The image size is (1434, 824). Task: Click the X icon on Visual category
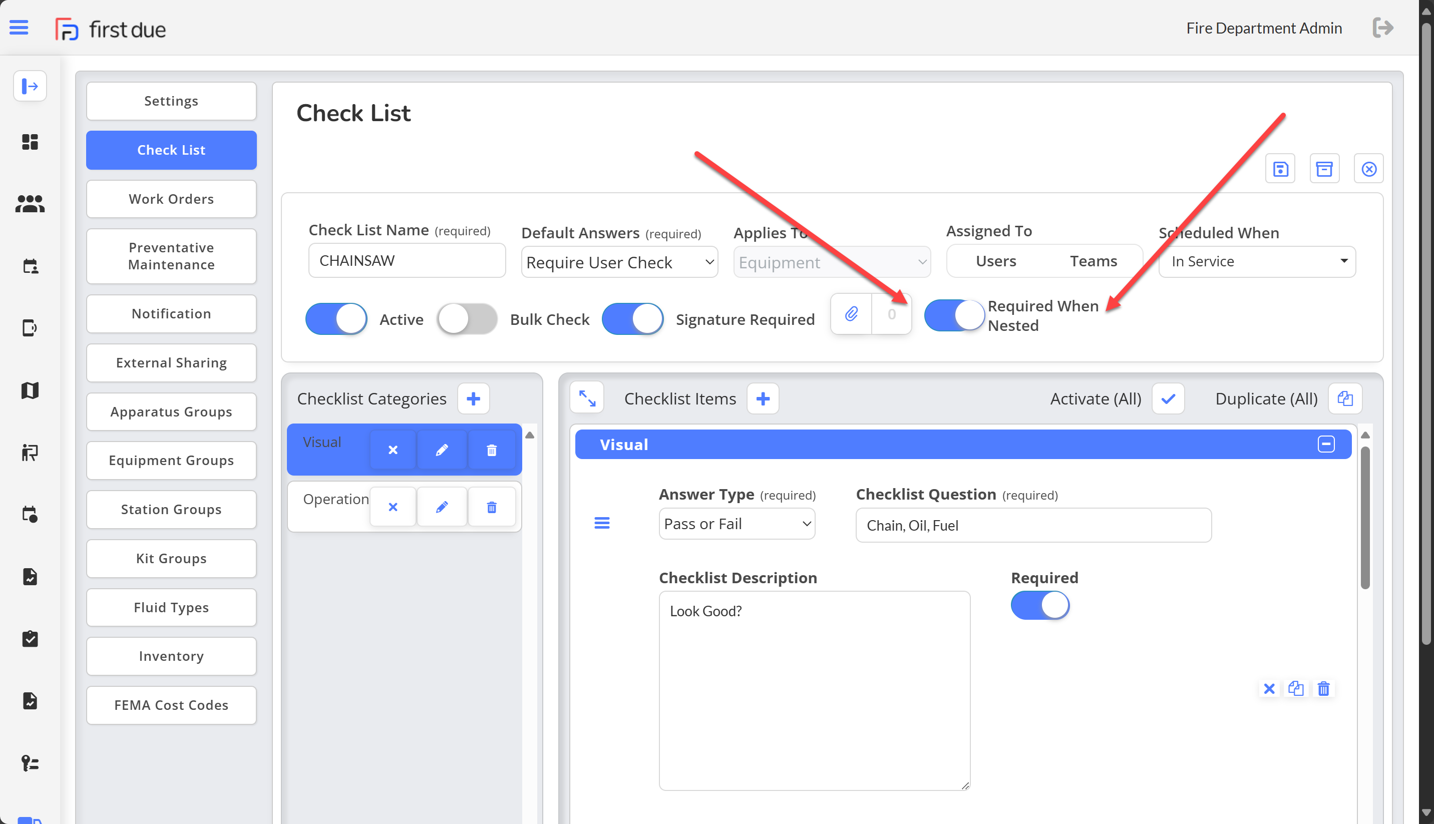coord(393,450)
